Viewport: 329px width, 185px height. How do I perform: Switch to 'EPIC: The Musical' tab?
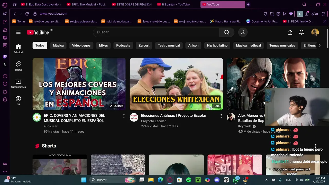pyautogui.click(x=86, y=4)
